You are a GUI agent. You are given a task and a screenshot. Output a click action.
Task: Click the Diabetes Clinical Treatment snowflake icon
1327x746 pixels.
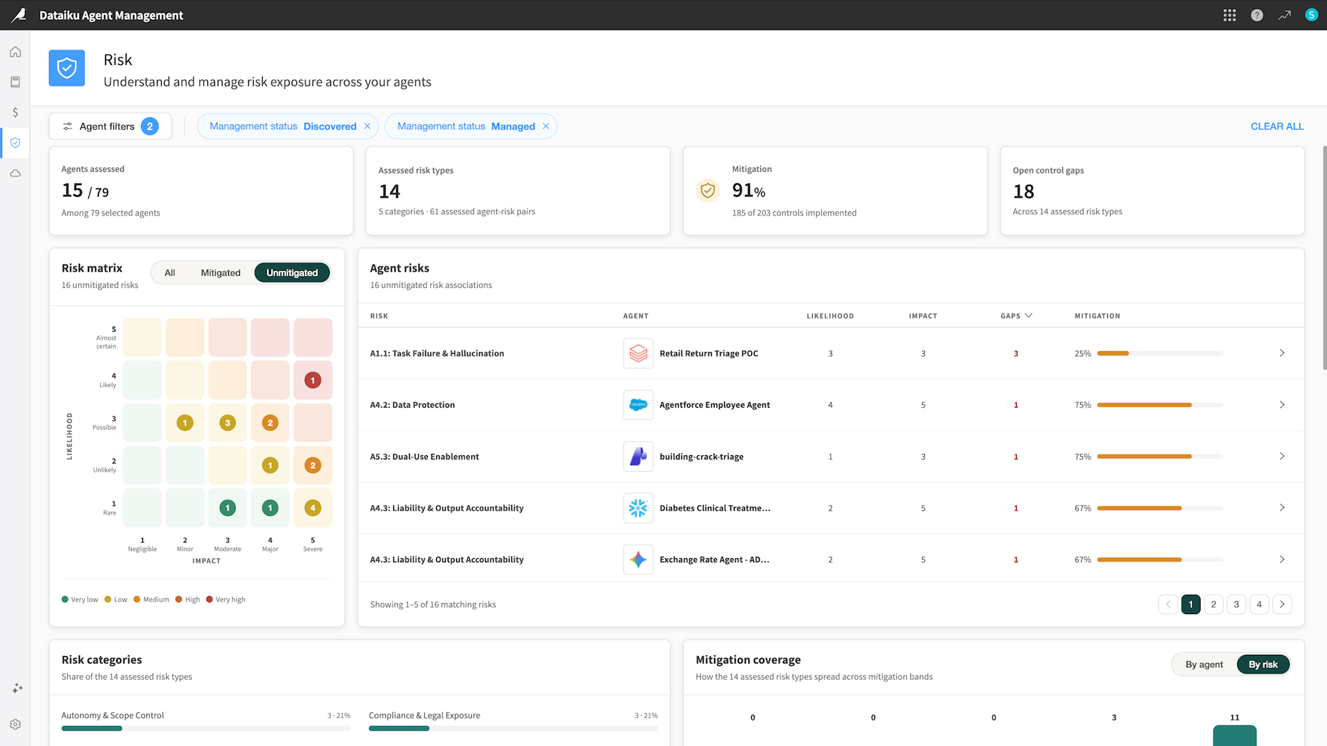point(638,508)
